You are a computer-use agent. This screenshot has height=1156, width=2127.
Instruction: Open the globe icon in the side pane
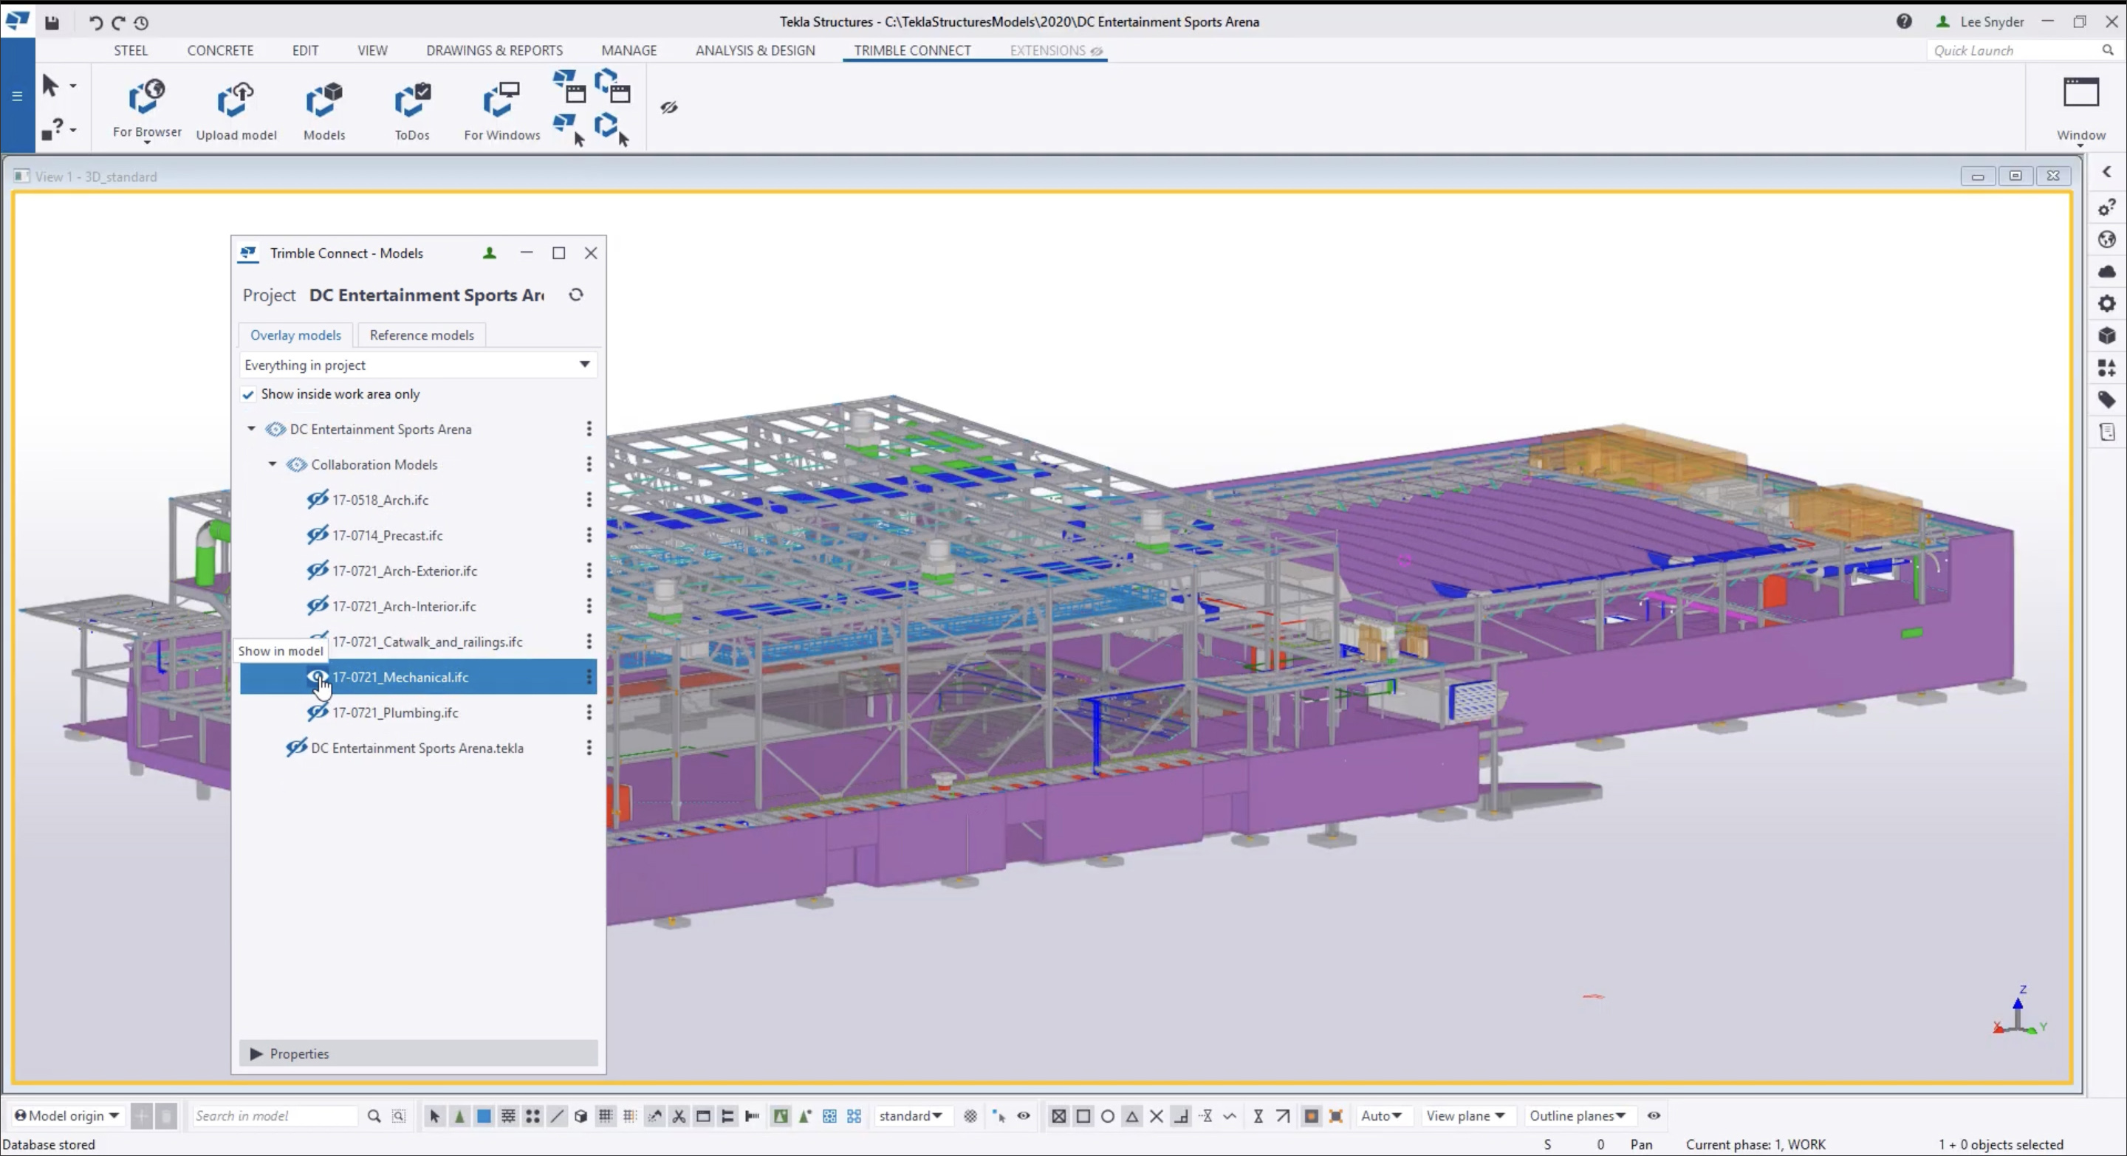click(x=2107, y=239)
